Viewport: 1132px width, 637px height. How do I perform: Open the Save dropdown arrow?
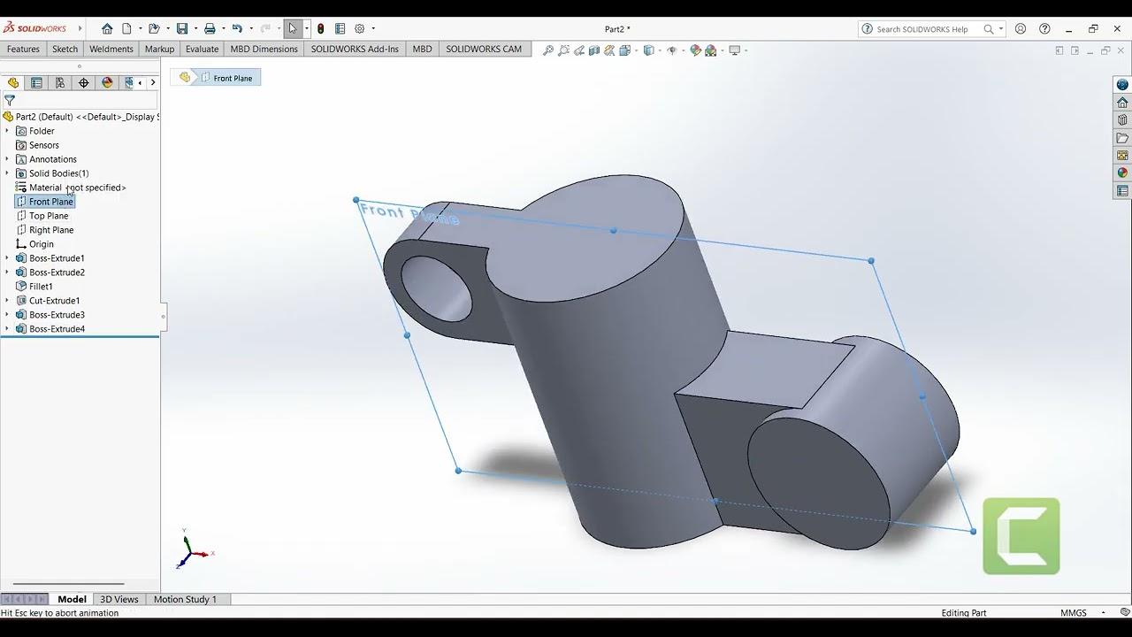(195, 28)
